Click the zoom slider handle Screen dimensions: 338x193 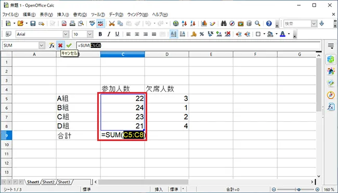(x=299, y=189)
